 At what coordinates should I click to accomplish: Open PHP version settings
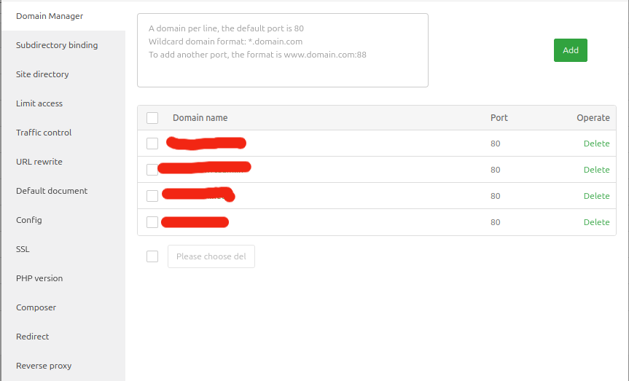(x=39, y=278)
